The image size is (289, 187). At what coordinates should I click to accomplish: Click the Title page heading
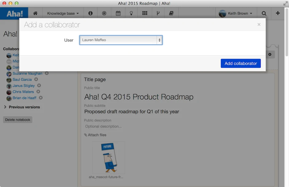pyautogui.click(x=95, y=80)
